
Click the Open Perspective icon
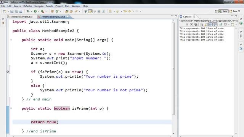click(216, 11)
